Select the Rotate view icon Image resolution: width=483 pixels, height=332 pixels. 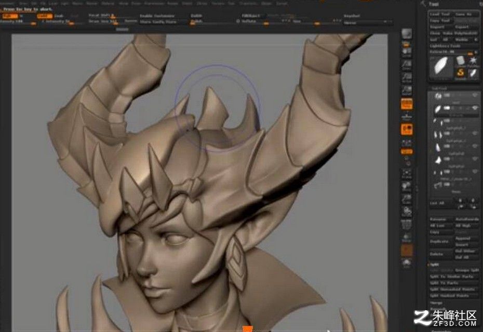(407, 212)
